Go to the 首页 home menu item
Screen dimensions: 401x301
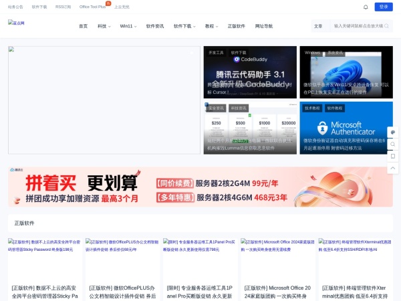[83, 26]
